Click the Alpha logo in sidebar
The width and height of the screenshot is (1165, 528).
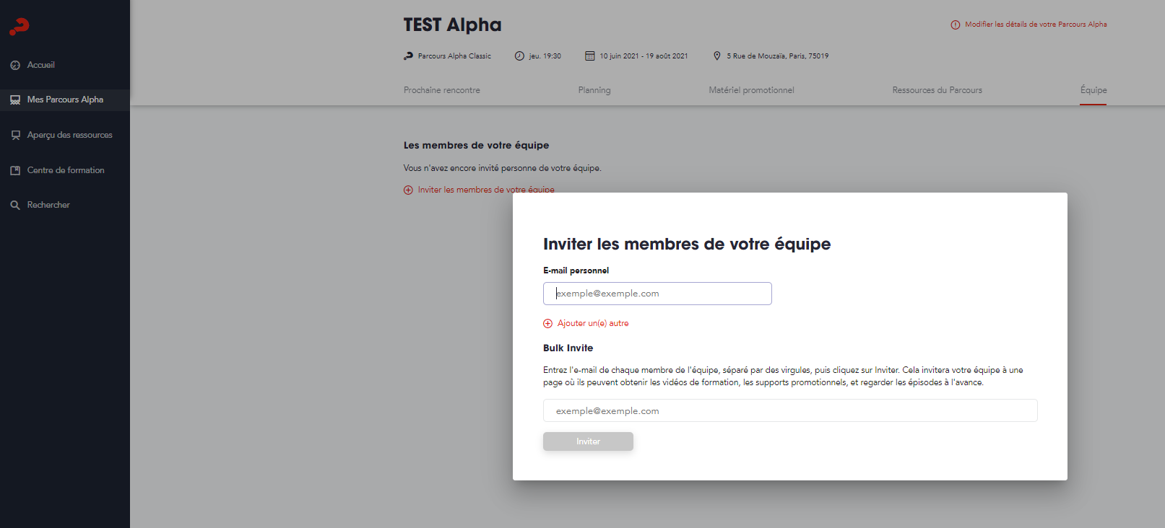click(20, 27)
